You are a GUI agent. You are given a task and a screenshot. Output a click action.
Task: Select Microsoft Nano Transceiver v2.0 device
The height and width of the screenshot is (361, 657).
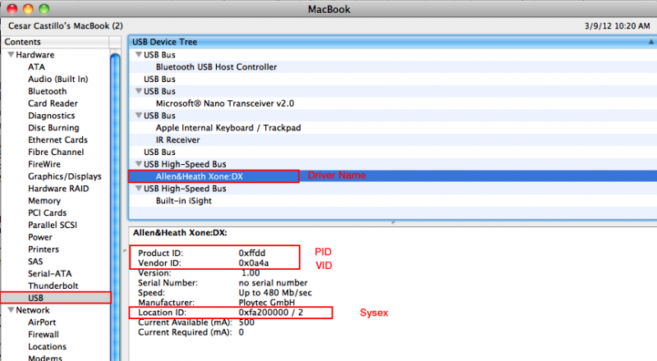[x=225, y=103]
